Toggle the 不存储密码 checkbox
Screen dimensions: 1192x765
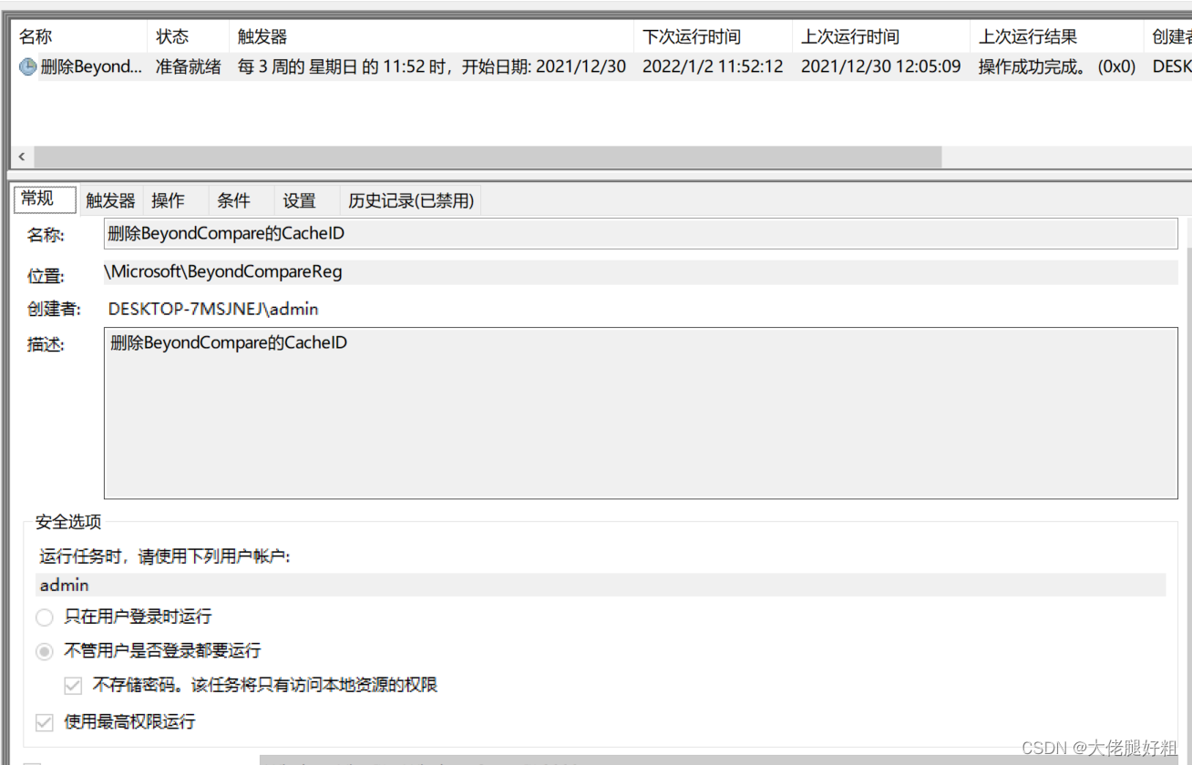pyautogui.click(x=73, y=685)
